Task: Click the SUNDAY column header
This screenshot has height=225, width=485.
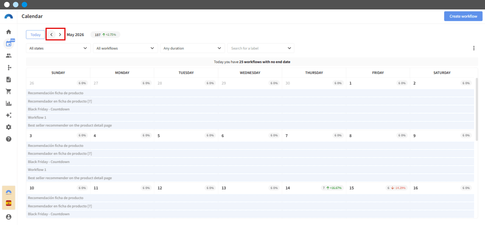Action: [x=58, y=73]
